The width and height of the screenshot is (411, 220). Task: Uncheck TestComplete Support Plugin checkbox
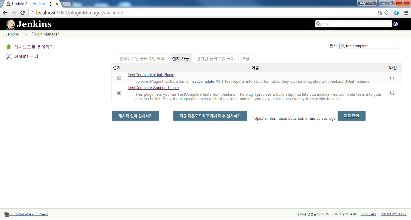coord(119,93)
